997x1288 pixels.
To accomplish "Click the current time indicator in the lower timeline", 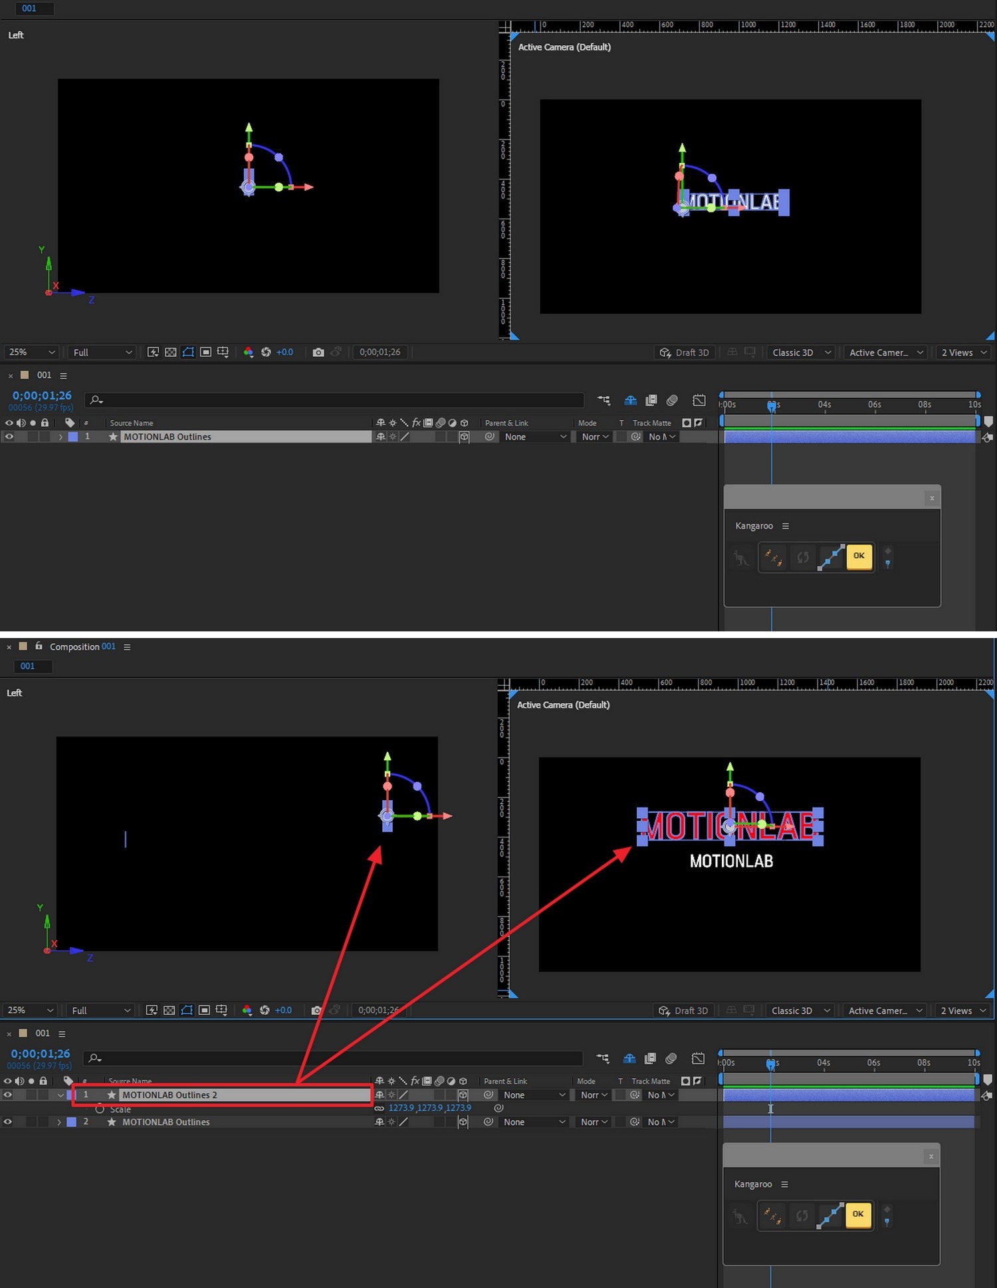I will tap(770, 1063).
